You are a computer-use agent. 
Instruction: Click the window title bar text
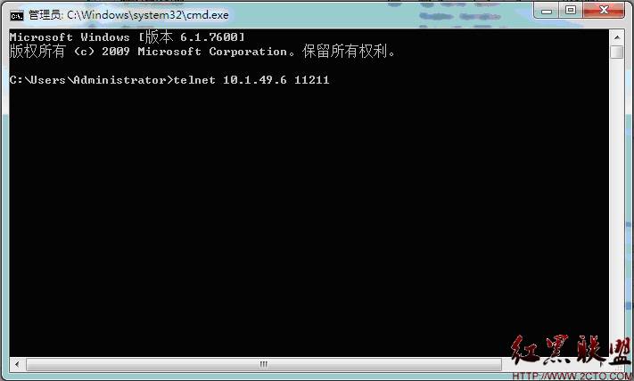click(128, 15)
